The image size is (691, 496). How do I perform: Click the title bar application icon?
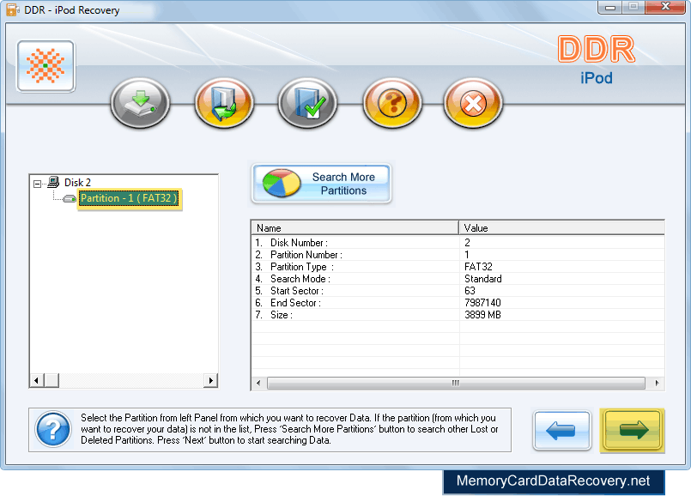[12, 9]
